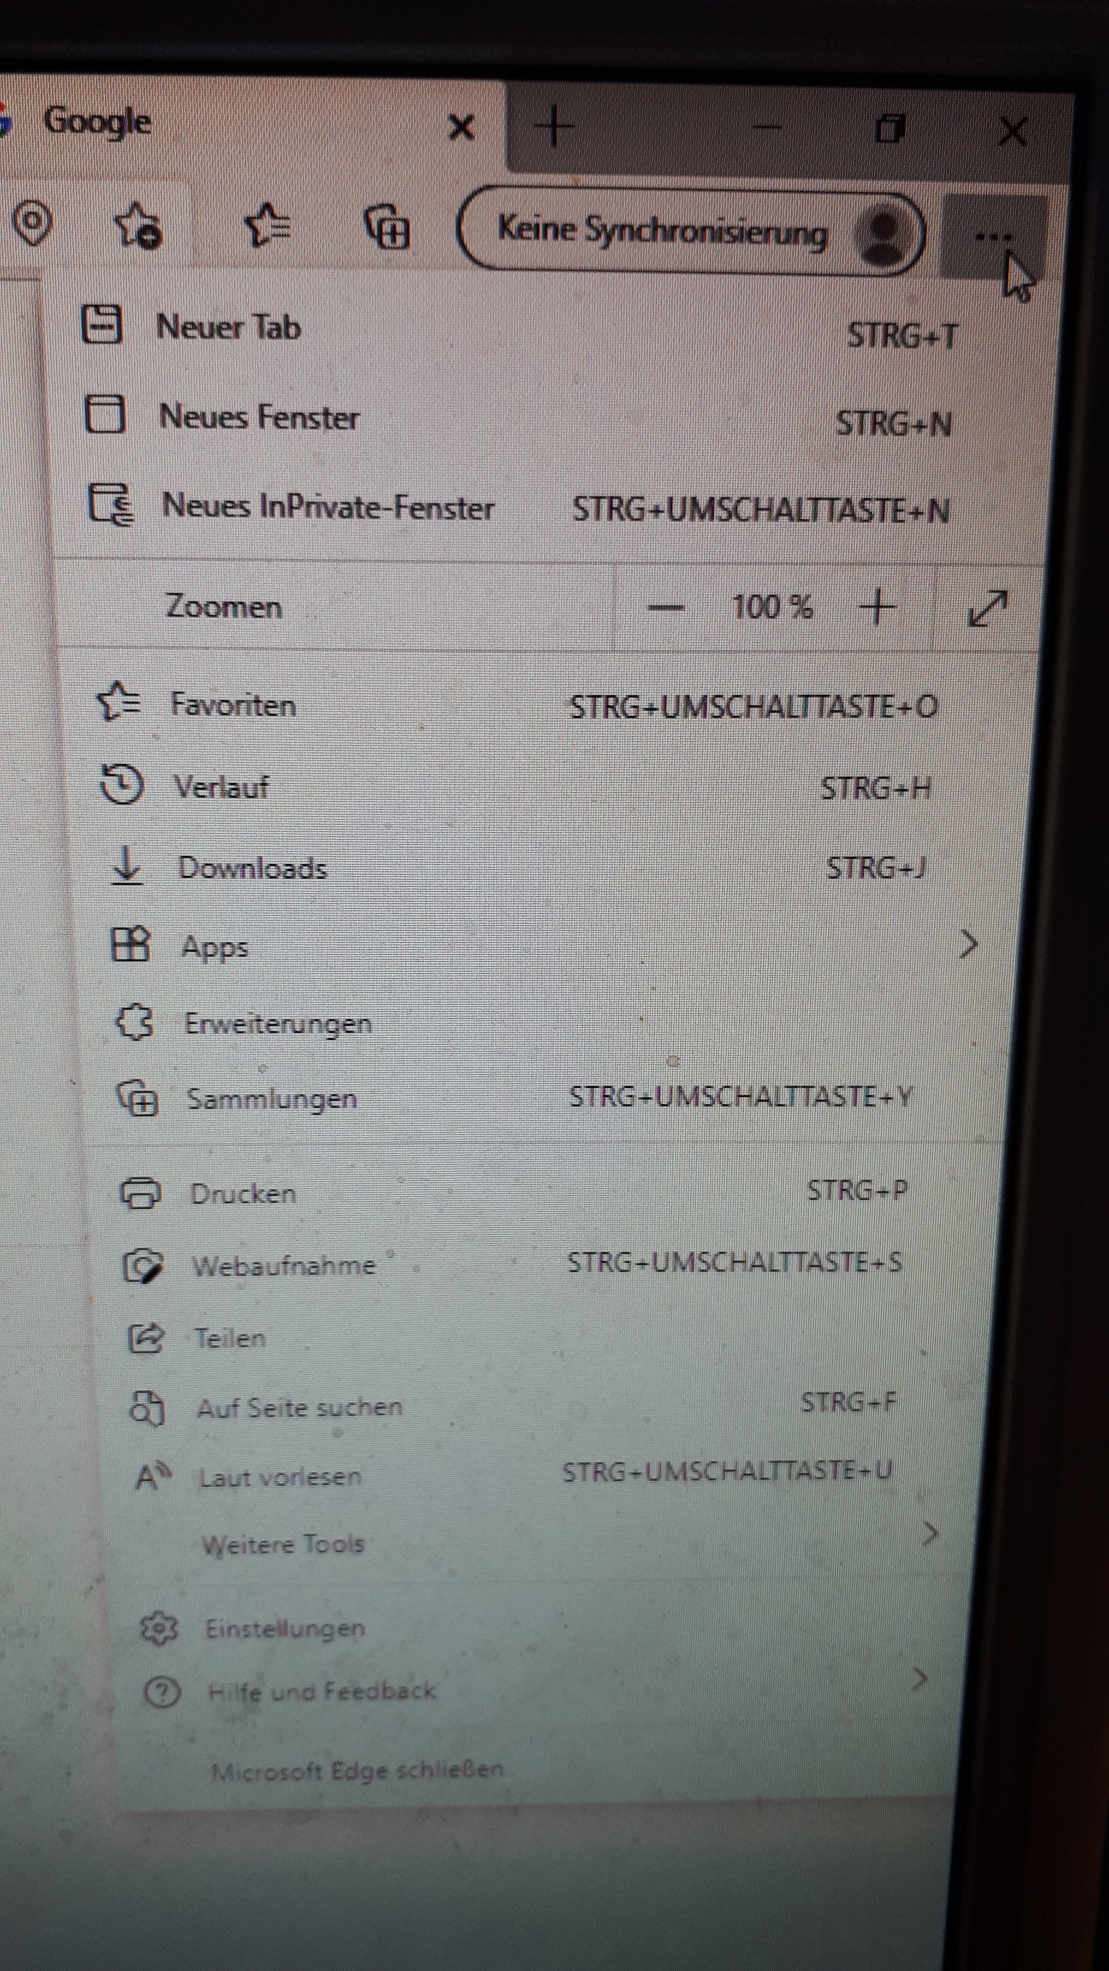This screenshot has width=1109, height=1971.
Task: Increase zoom with the plus button
Action: pos(877,607)
